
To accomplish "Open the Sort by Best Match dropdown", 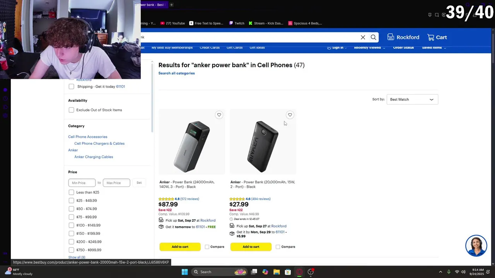I will click(x=412, y=100).
